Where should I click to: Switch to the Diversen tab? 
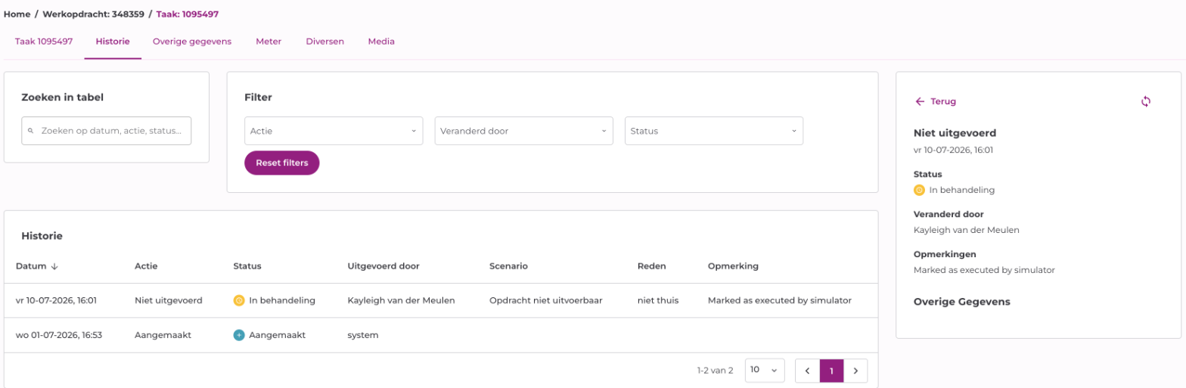coord(324,42)
